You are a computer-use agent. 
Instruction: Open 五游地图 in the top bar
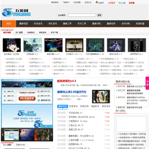77,2
